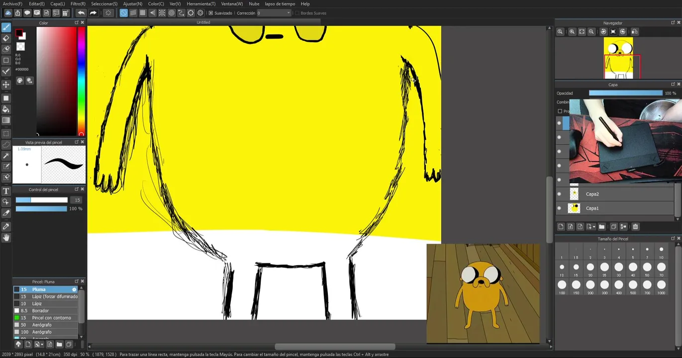Pick a hue on the rainbow hue strip
The height and width of the screenshot is (358, 682).
pos(81,81)
